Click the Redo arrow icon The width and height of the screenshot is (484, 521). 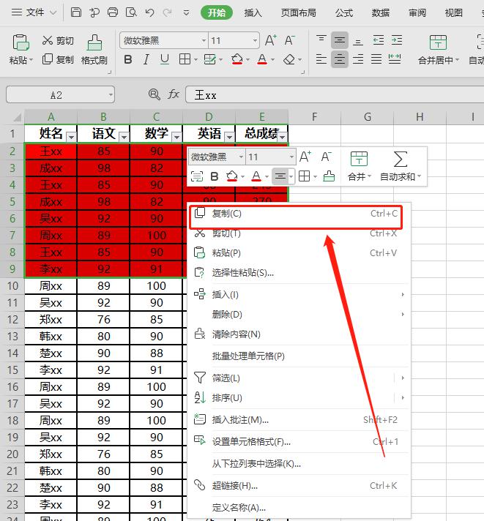pos(168,12)
